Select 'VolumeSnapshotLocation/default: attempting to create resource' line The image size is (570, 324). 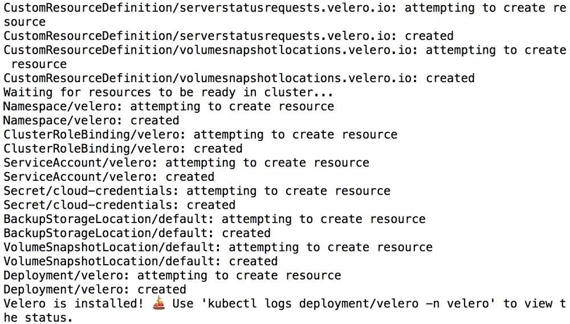tap(218, 247)
